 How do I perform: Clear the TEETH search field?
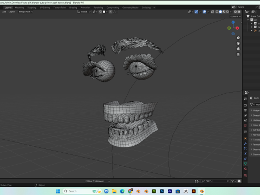click(227, 181)
